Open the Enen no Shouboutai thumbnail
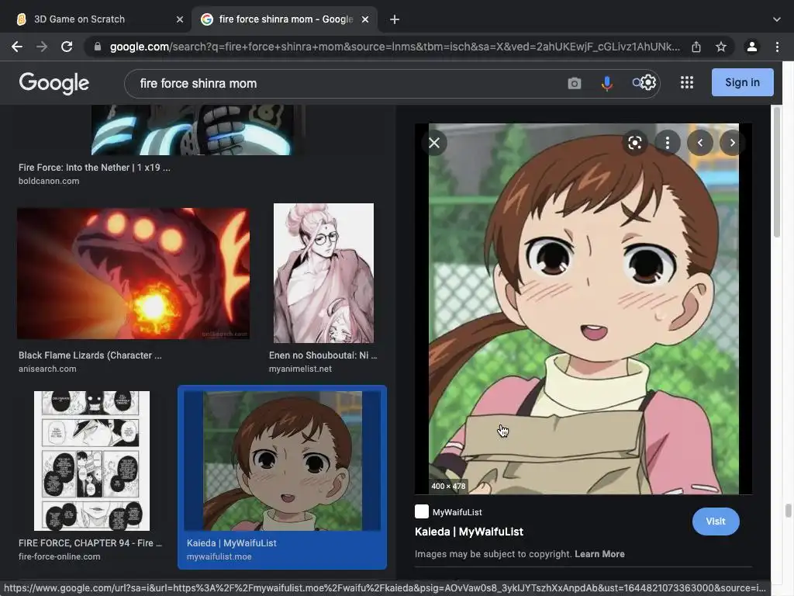The image size is (794, 596). pos(323,273)
